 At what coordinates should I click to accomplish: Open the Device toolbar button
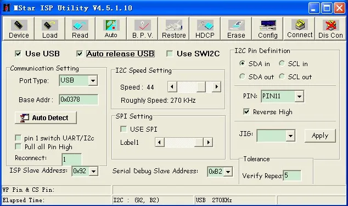coord(19,29)
